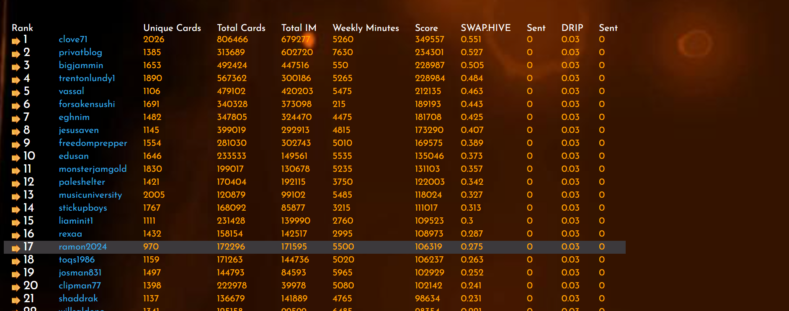Click the arrow icon beside rank 11
789x311 pixels.
(x=16, y=171)
